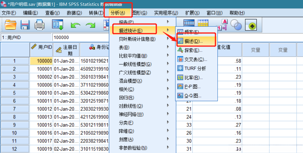The image size is (303, 153).
Task: Open the 数据(D) menu
Action: [74, 13]
